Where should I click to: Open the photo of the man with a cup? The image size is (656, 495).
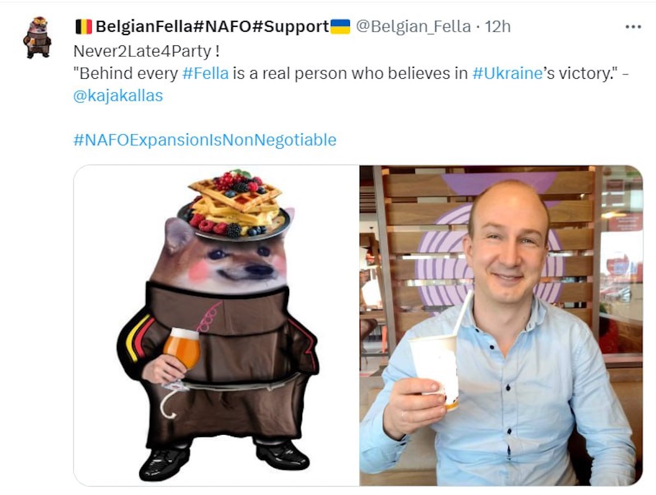pos(501,325)
